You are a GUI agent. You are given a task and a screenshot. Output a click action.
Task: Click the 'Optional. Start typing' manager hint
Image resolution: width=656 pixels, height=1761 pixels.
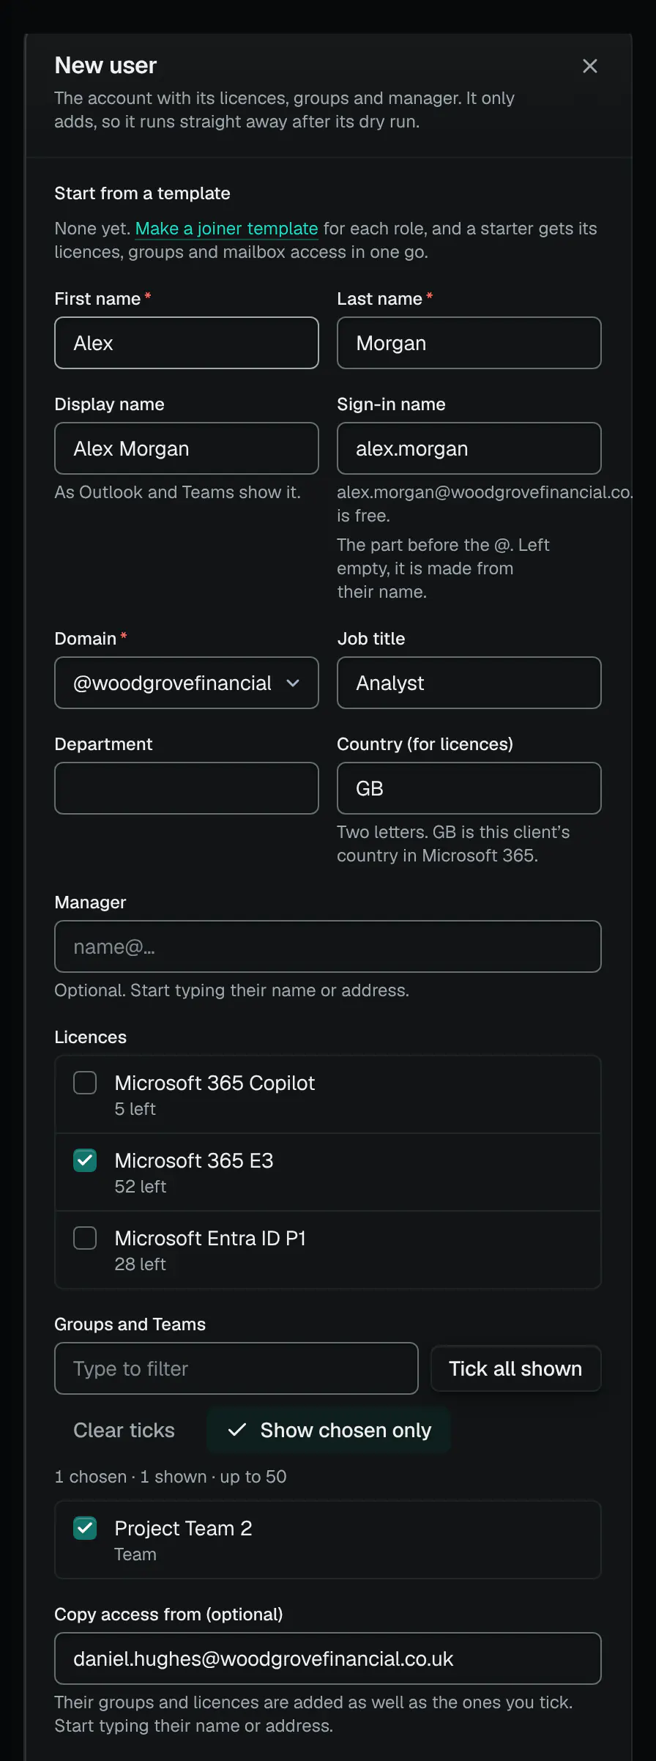(x=232, y=990)
